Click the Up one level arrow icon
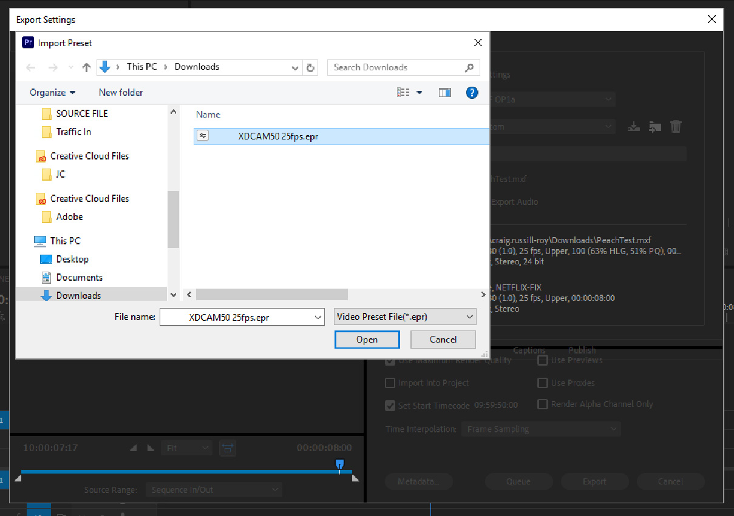This screenshot has height=516, width=734. 87,67
